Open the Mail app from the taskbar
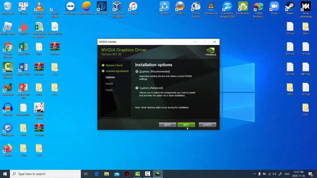The image size is (317, 178). (117, 174)
